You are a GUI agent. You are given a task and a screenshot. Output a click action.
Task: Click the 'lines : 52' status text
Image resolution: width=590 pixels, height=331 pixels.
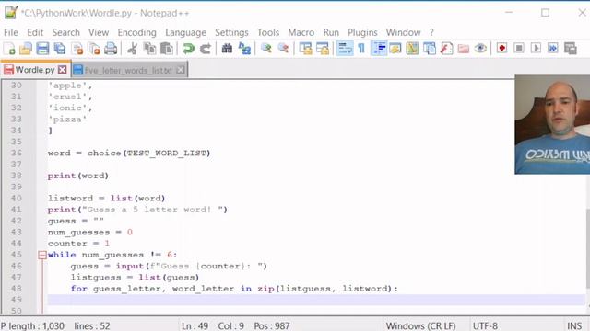pos(92,325)
